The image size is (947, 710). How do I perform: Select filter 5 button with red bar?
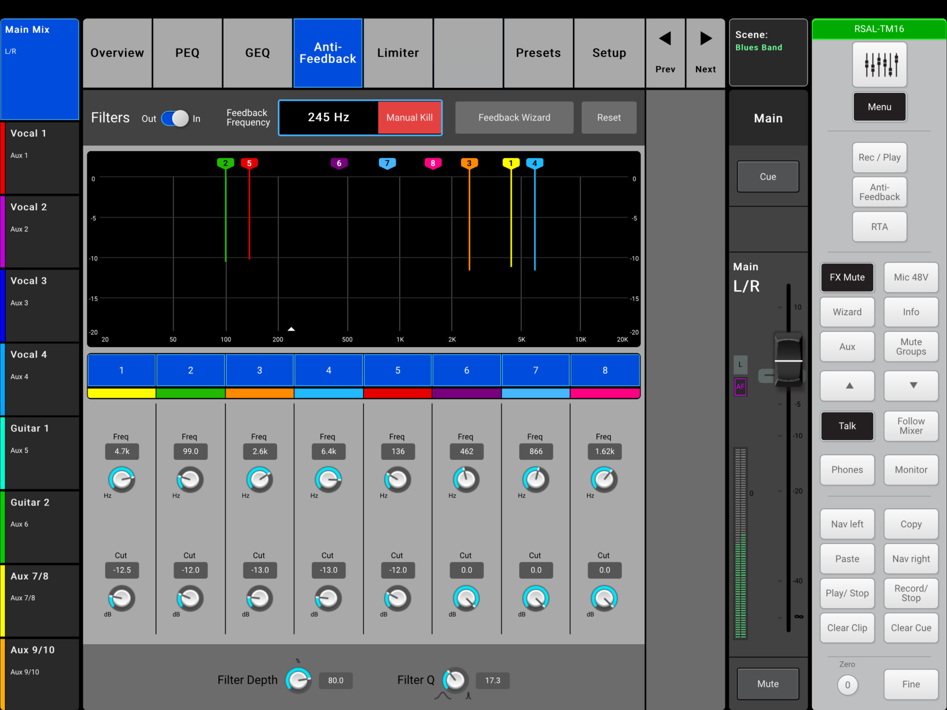397,370
